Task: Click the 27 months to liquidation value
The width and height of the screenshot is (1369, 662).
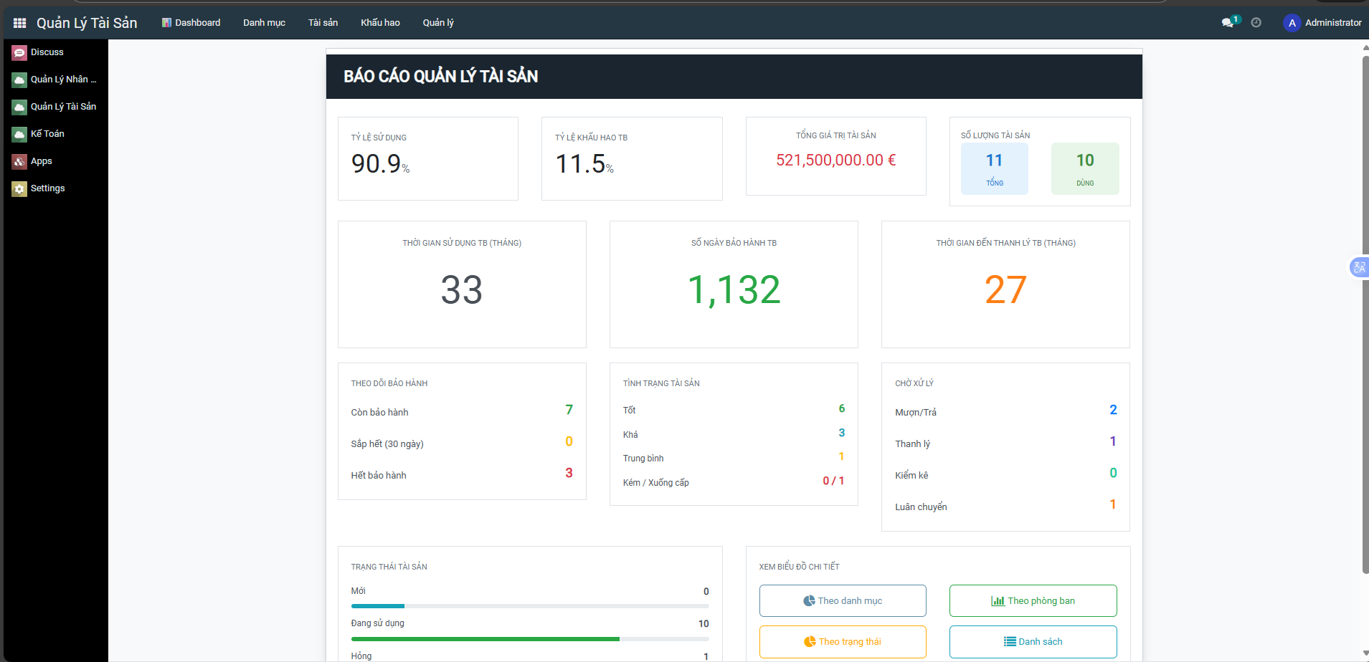Action: coord(1005,290)
